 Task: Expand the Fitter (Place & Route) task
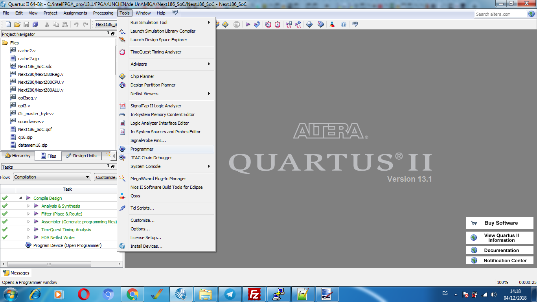click(28, 214)
